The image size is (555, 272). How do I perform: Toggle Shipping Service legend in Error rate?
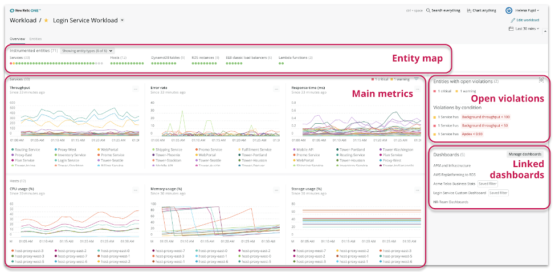pyautogui.click(x=167, y=150)
